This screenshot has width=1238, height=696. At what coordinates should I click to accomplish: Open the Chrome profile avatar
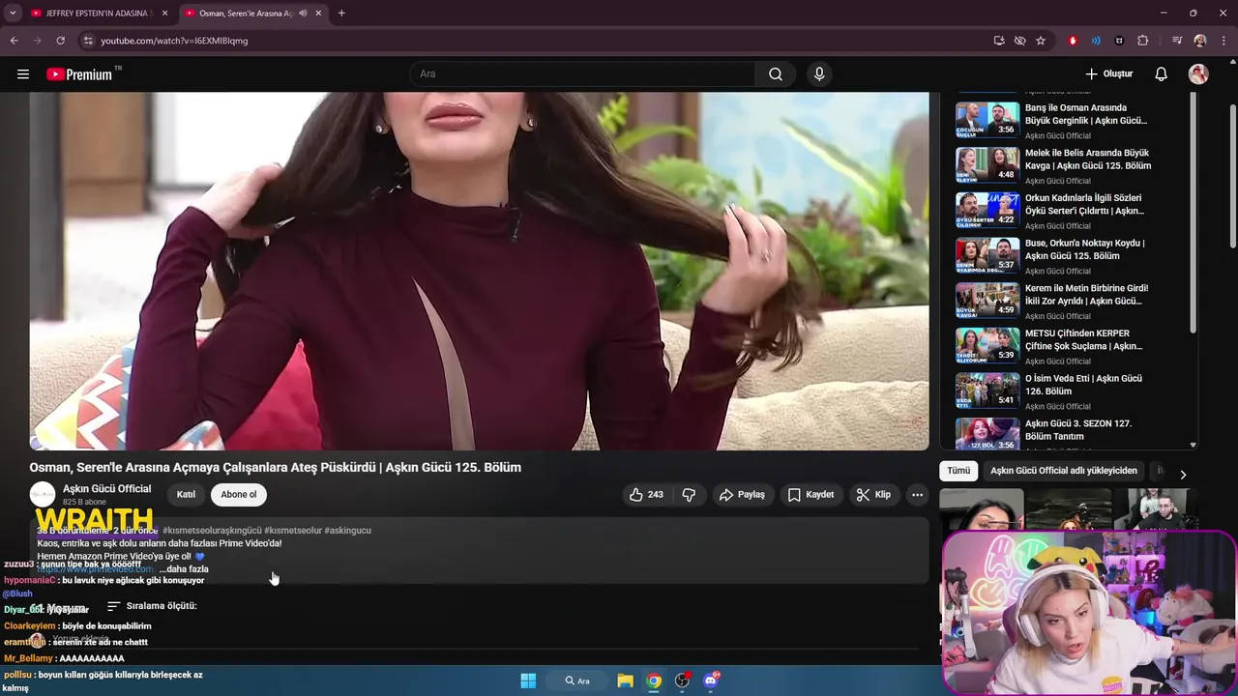click(x=1200, y=41)
